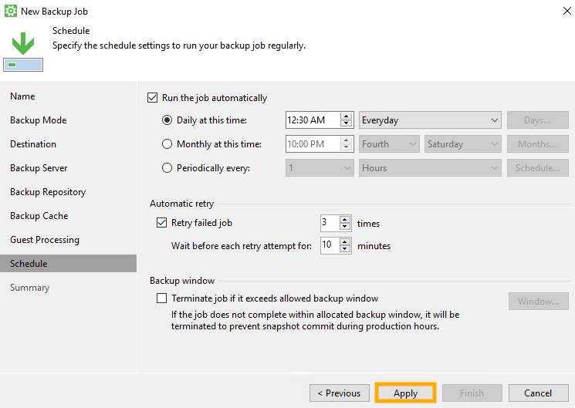575x408 pixels.
Task: Choose the Periodically every radio button
Action: click(x=167, y=168)
